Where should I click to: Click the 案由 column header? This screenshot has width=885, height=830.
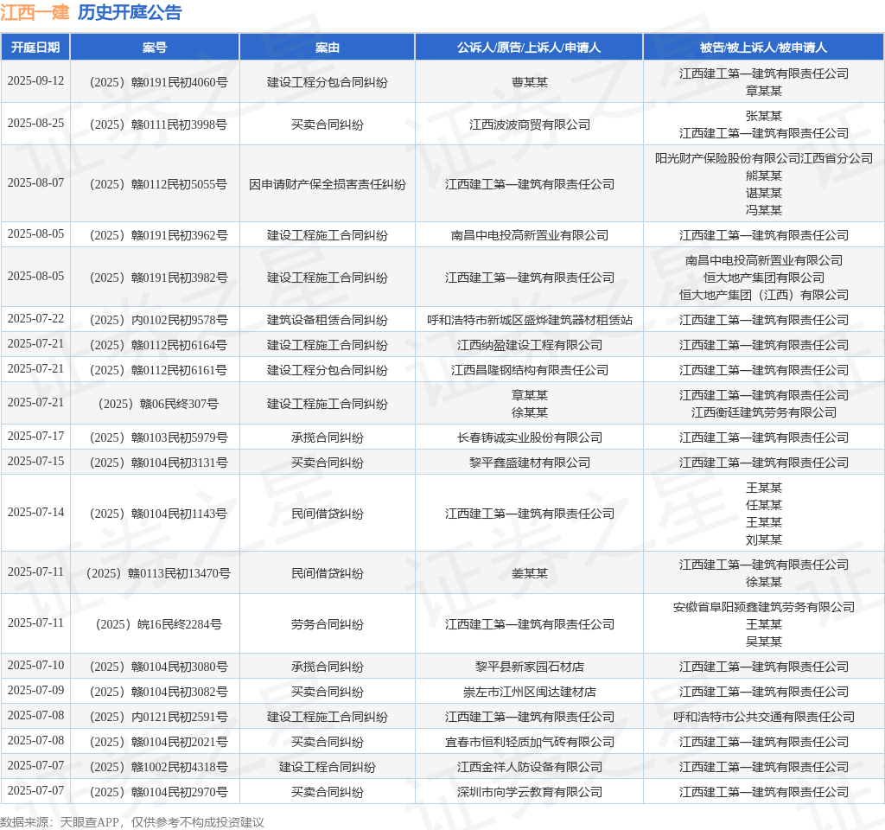[x=328, y=48]
